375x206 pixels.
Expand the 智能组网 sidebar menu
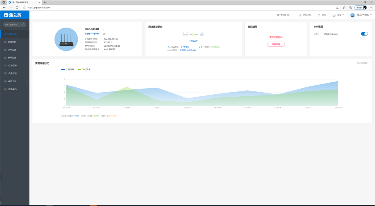click(15, 42)
